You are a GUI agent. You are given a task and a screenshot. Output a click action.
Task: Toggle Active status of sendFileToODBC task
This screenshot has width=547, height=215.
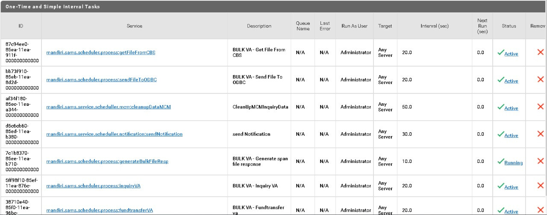(x=511, y=81)
